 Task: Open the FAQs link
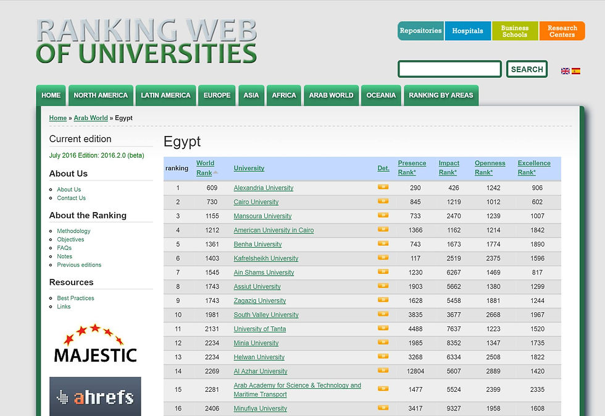[x=64, y=248]
